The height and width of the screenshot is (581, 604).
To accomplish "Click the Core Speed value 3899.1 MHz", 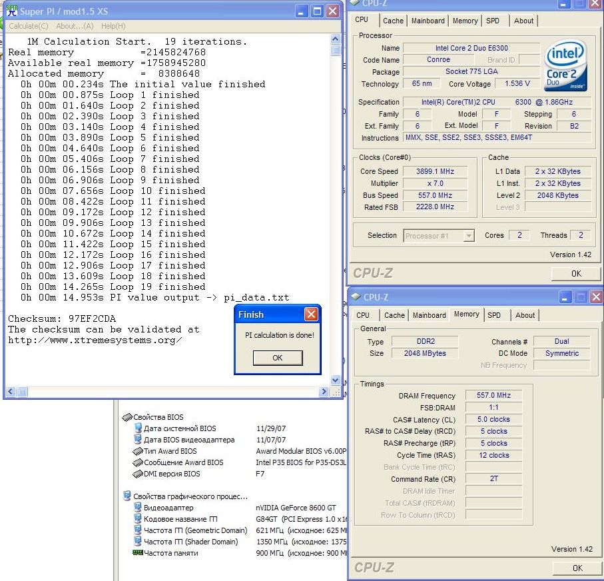I will tap(435, 171).
